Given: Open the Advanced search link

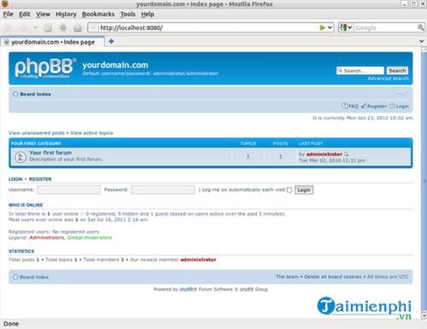Looking at the screenshot, I should pyautogui.click(x=388, y=78).
